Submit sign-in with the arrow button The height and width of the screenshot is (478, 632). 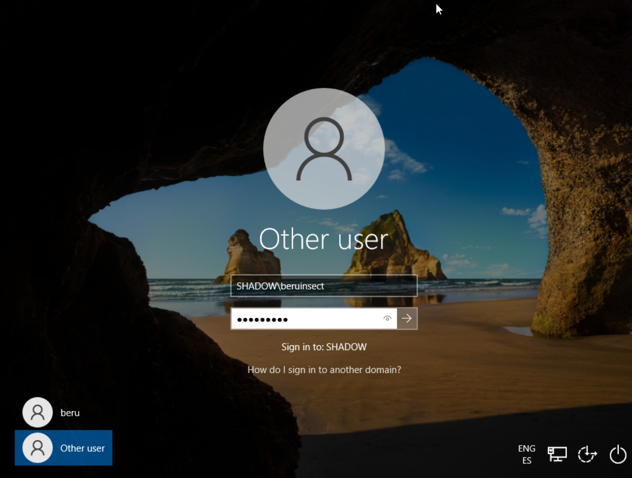407,319
